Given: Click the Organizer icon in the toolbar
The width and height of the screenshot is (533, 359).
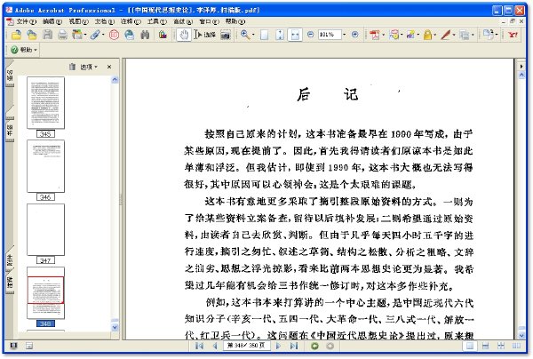Looking at the screenshot, I should (77, 35).
